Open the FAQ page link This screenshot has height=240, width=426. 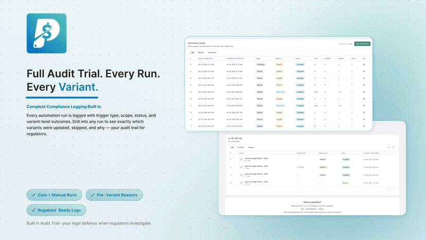[306, 206]
